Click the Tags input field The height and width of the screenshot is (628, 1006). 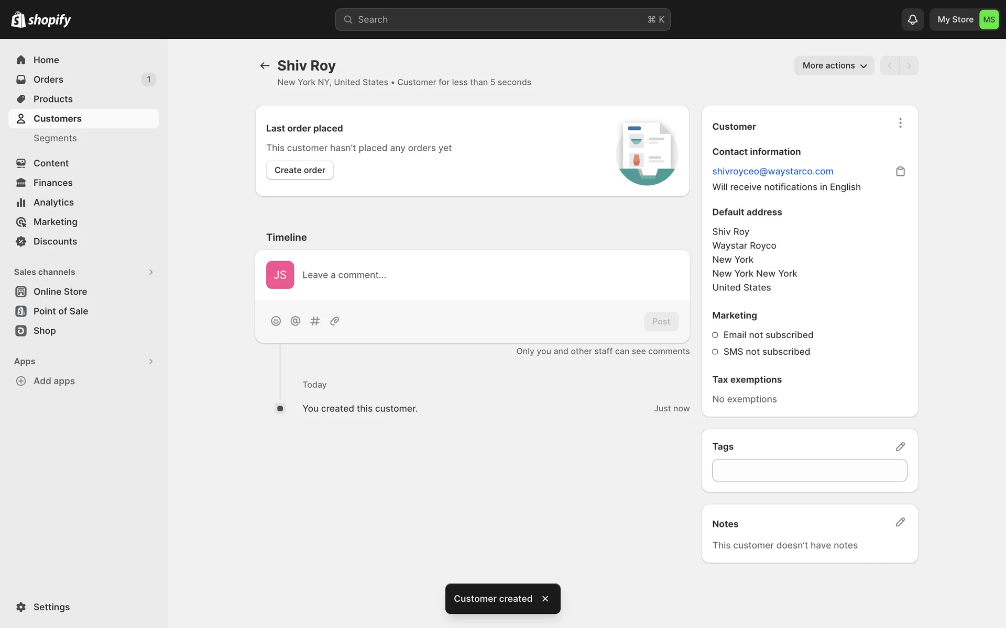click(x=809, y=470)
